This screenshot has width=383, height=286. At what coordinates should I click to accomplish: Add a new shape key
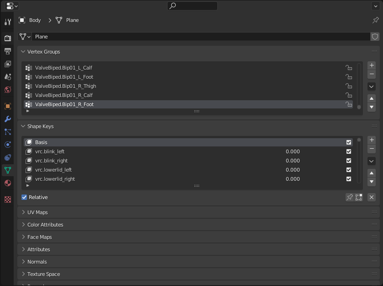[x=372, y=140]
